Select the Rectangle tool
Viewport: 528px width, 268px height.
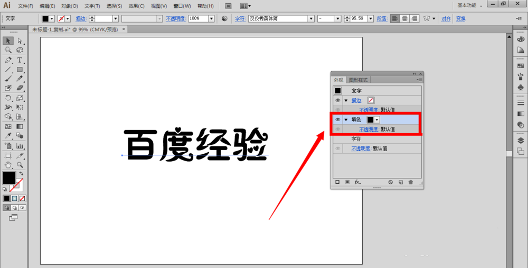coord(20,70)
